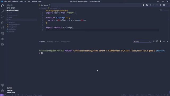
Task: Switch to the OUTPUT panel tab
Action: (57, 42)
